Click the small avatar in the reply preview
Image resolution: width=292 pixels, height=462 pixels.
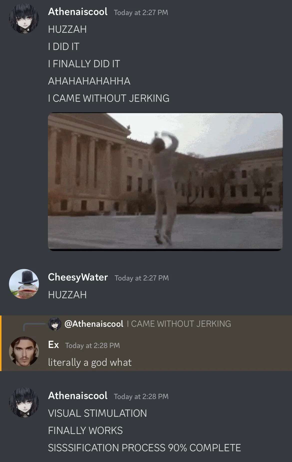point(55,324)
